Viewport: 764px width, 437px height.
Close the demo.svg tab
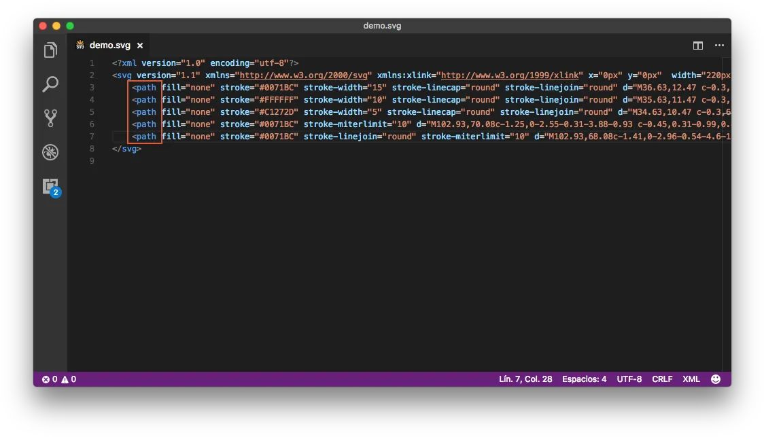pos(140,46)
